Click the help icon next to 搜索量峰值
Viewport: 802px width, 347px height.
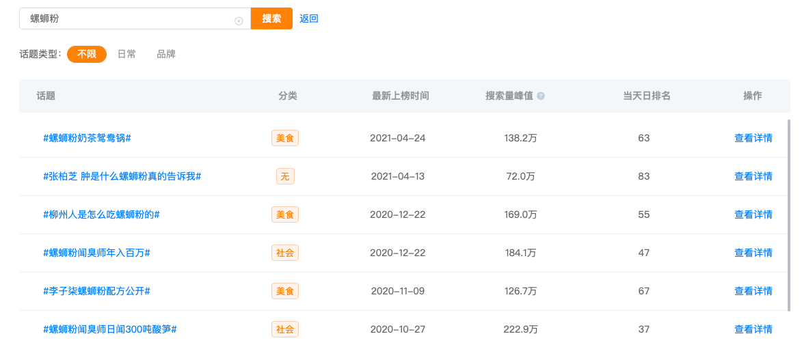click(x=541, y=96)
